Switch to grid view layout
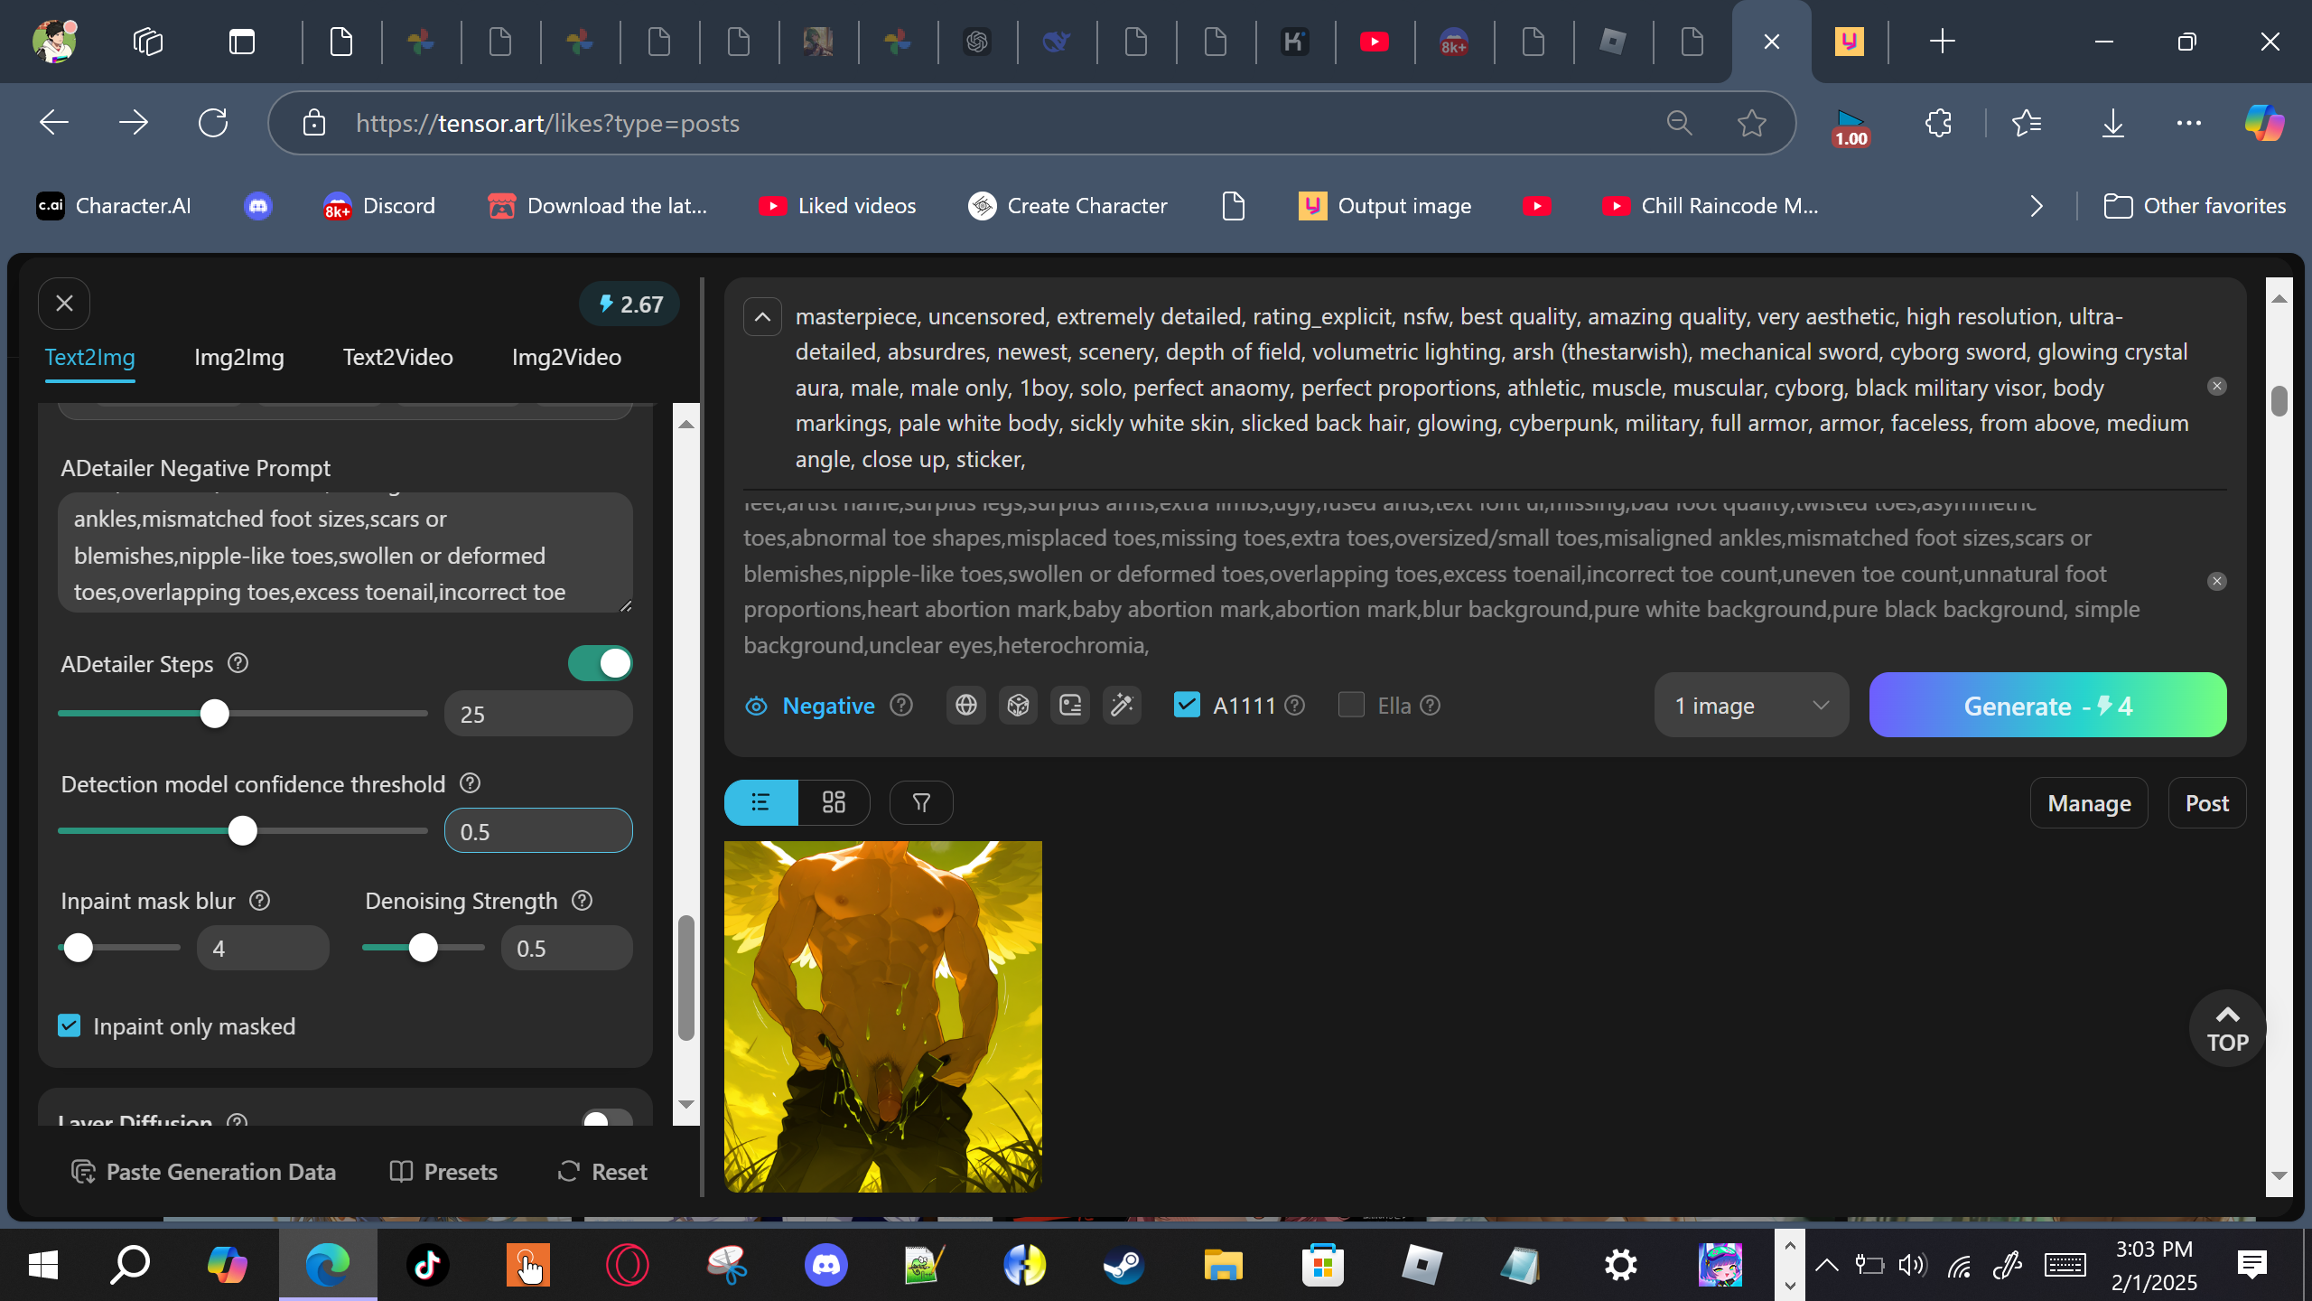 click(x=834, y=802)
